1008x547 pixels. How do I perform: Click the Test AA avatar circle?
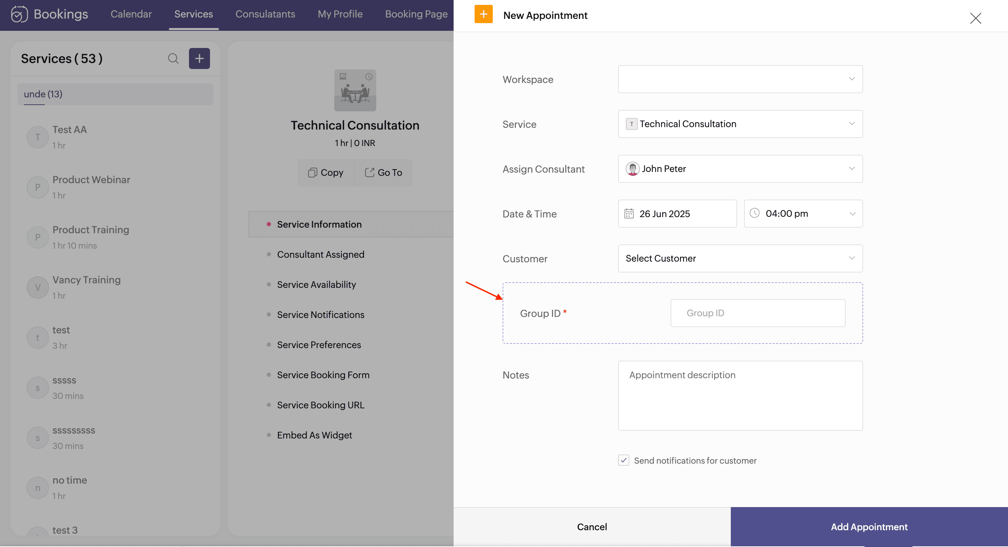click(x=37, y=137)
